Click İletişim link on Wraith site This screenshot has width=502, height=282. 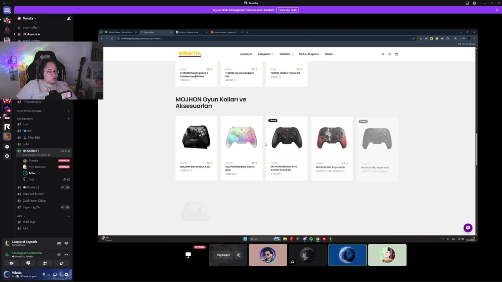click(x=329, y=54)
